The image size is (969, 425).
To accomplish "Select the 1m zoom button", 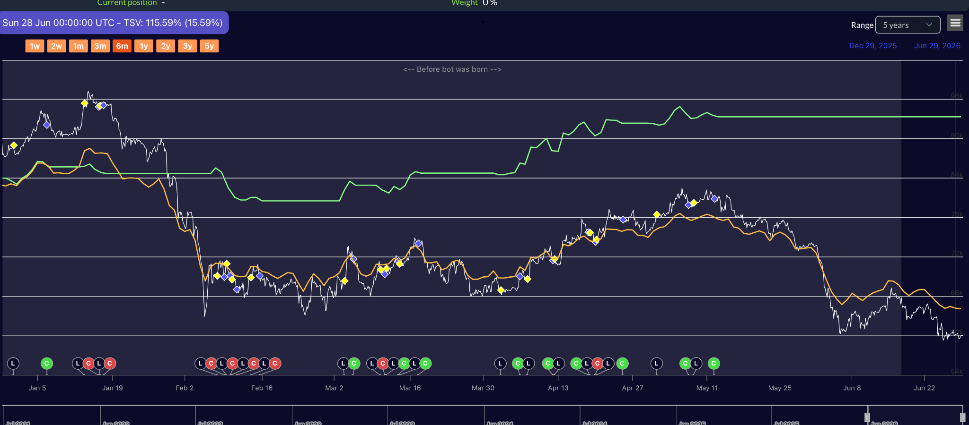I will pos(78,46).
